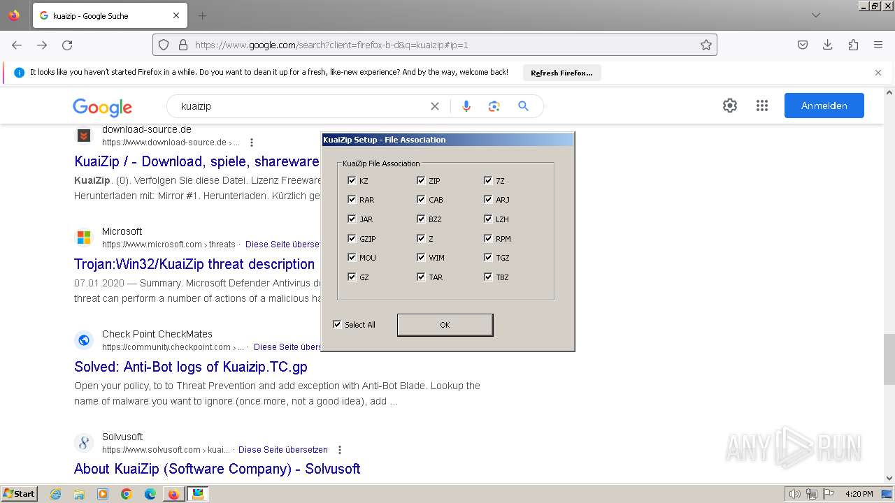The image size is (895, 503).
Task: Uncheck the WIM file association
Action: point(421,257)
